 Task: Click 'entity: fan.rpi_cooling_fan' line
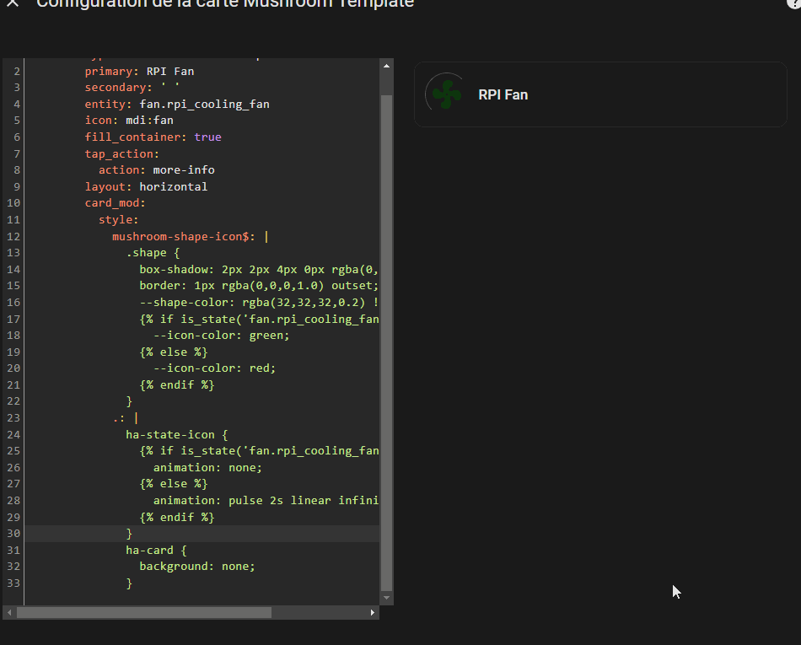pyautogui.click(x=177, y=105)
